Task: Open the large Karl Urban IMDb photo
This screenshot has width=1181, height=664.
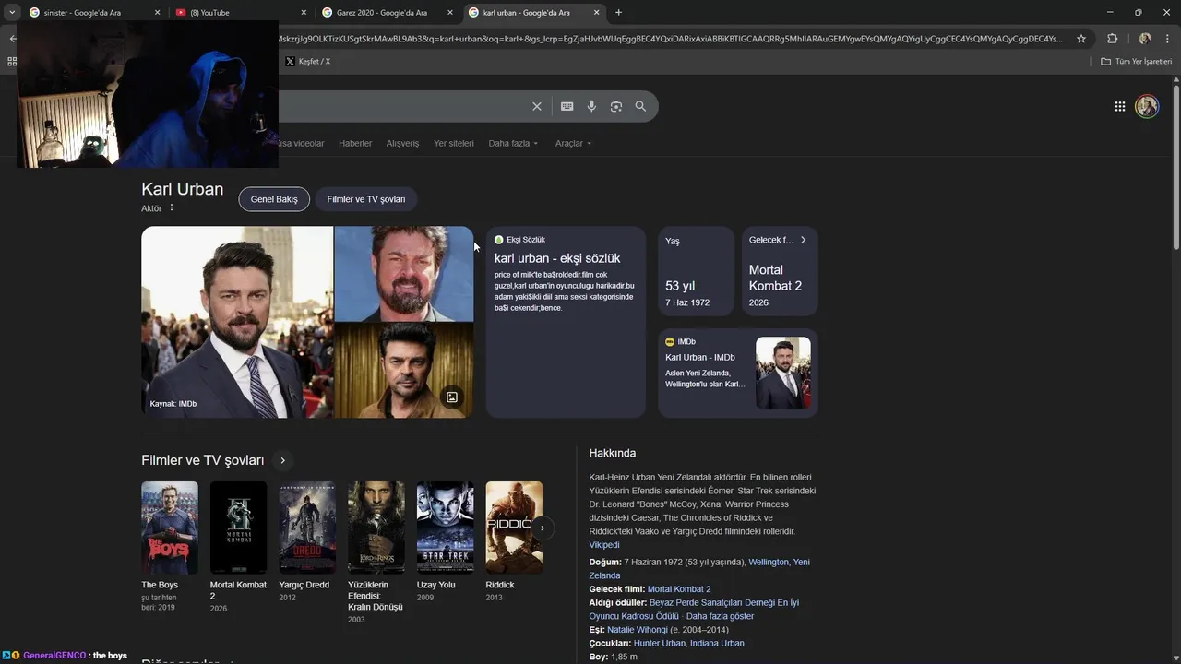Action: point(237,322)
